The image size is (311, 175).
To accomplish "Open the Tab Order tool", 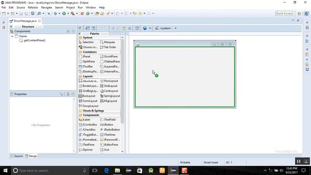I will click(x=108, y=47).
